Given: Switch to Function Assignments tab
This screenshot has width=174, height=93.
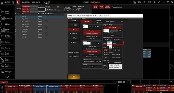Looking at the screenshot, I should 98,21.
